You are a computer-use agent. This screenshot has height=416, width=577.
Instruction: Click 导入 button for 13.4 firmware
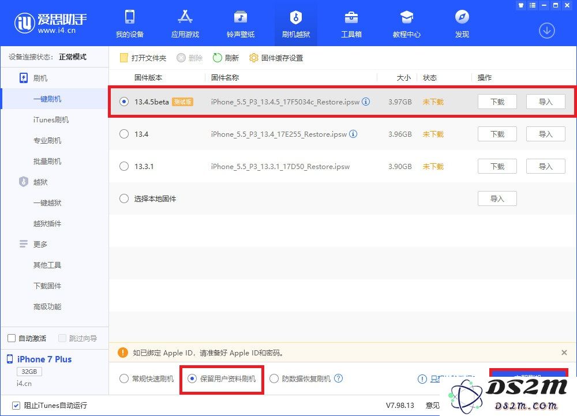pos(546,134)
